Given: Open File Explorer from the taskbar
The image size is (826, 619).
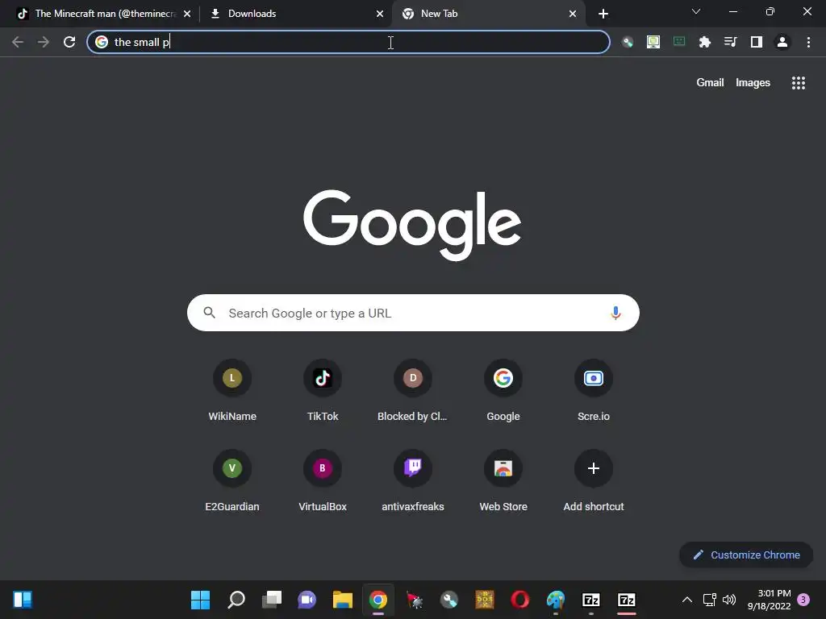Looking at the screenshot, I should click(x=342, y=600).
